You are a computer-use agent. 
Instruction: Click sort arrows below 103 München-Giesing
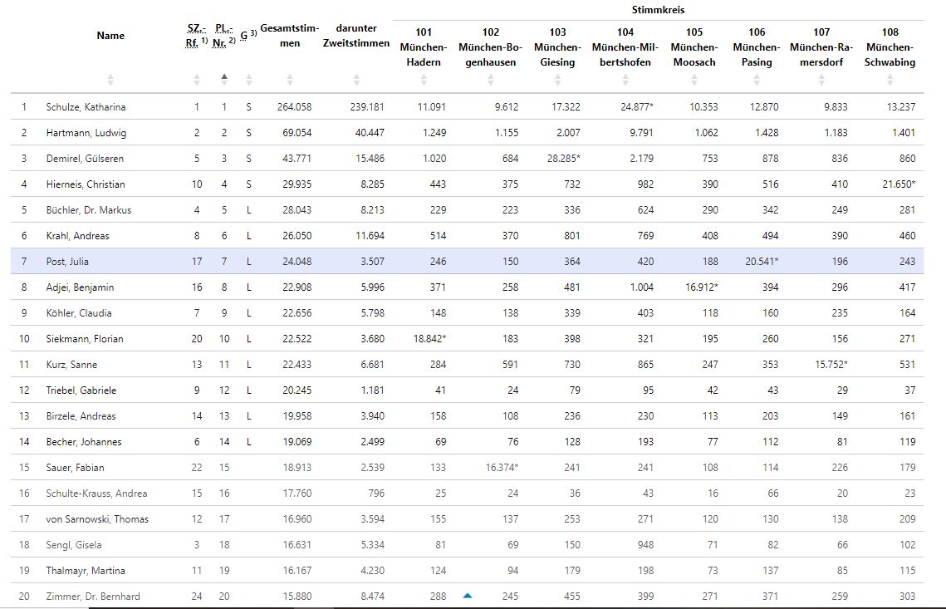tap(557, 80)
